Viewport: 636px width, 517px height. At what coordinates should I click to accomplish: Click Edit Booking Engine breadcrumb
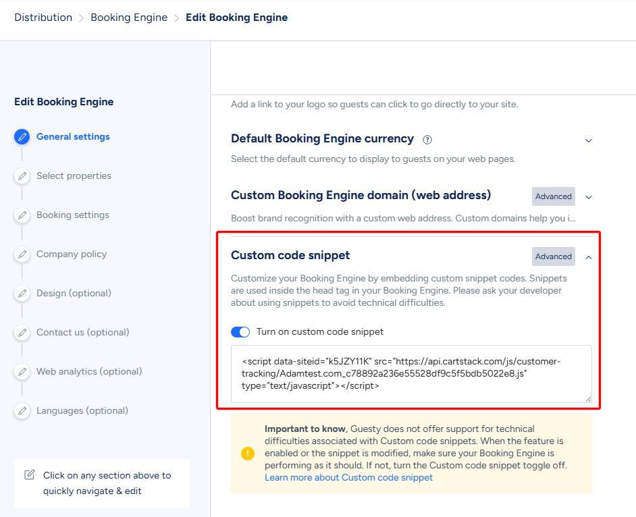236,18
